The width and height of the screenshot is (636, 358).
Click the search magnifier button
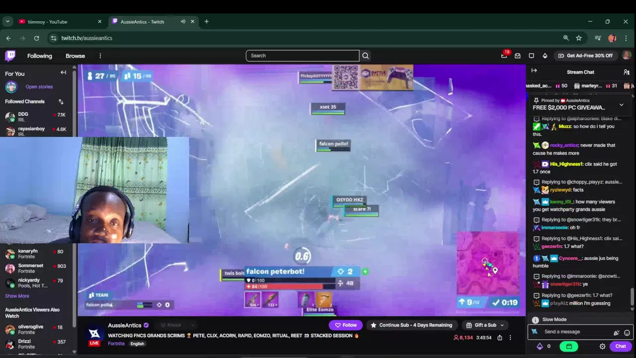[366, 56]
